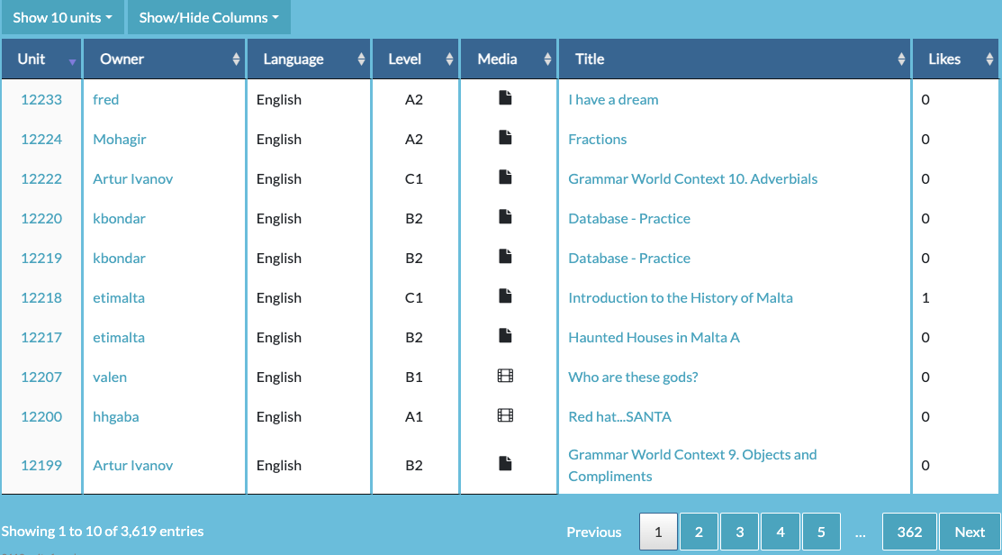Click the document icon for the "Fractions" unit
The width and height of the screenshot is (1002, 555).
[x=505, y=138]
